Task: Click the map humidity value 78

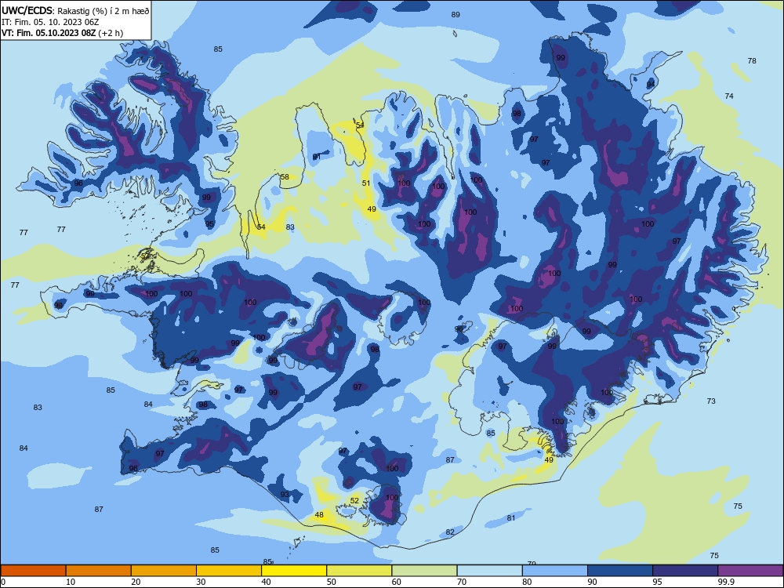Action: 752,61
